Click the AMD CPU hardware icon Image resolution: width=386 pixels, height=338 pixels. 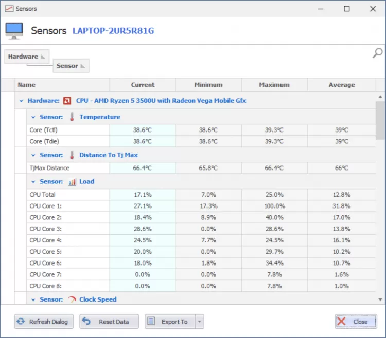click(x=67, y=101)
